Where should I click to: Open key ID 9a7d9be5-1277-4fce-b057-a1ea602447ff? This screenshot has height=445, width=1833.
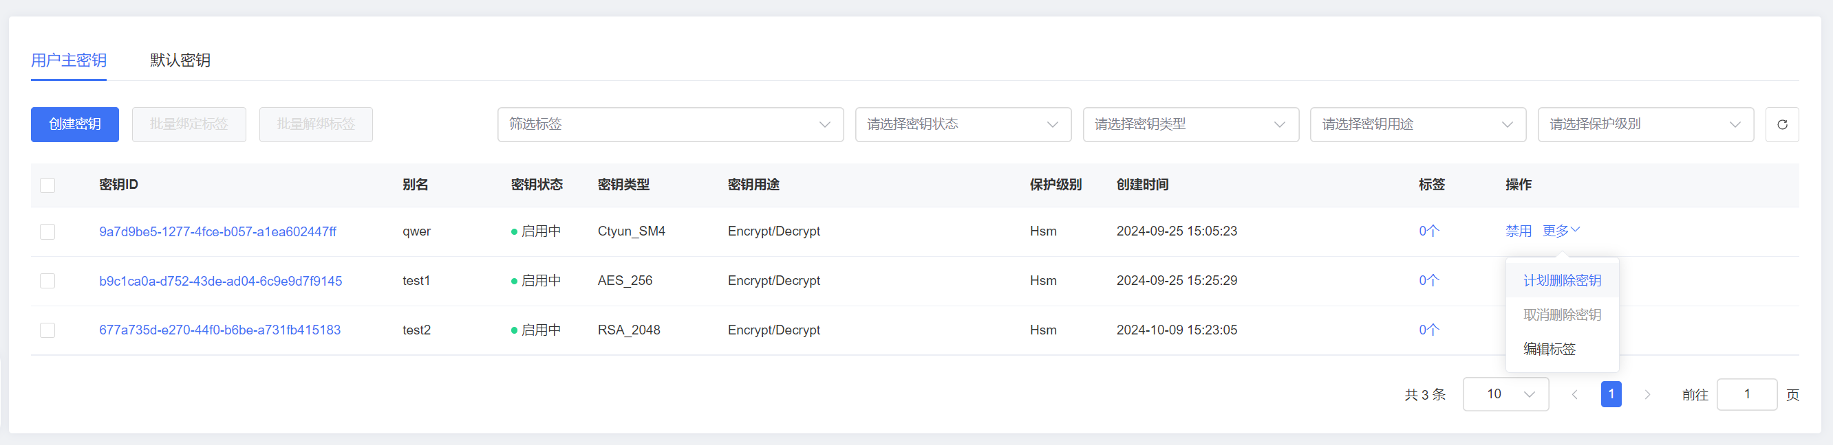click(x=217, y=231)
